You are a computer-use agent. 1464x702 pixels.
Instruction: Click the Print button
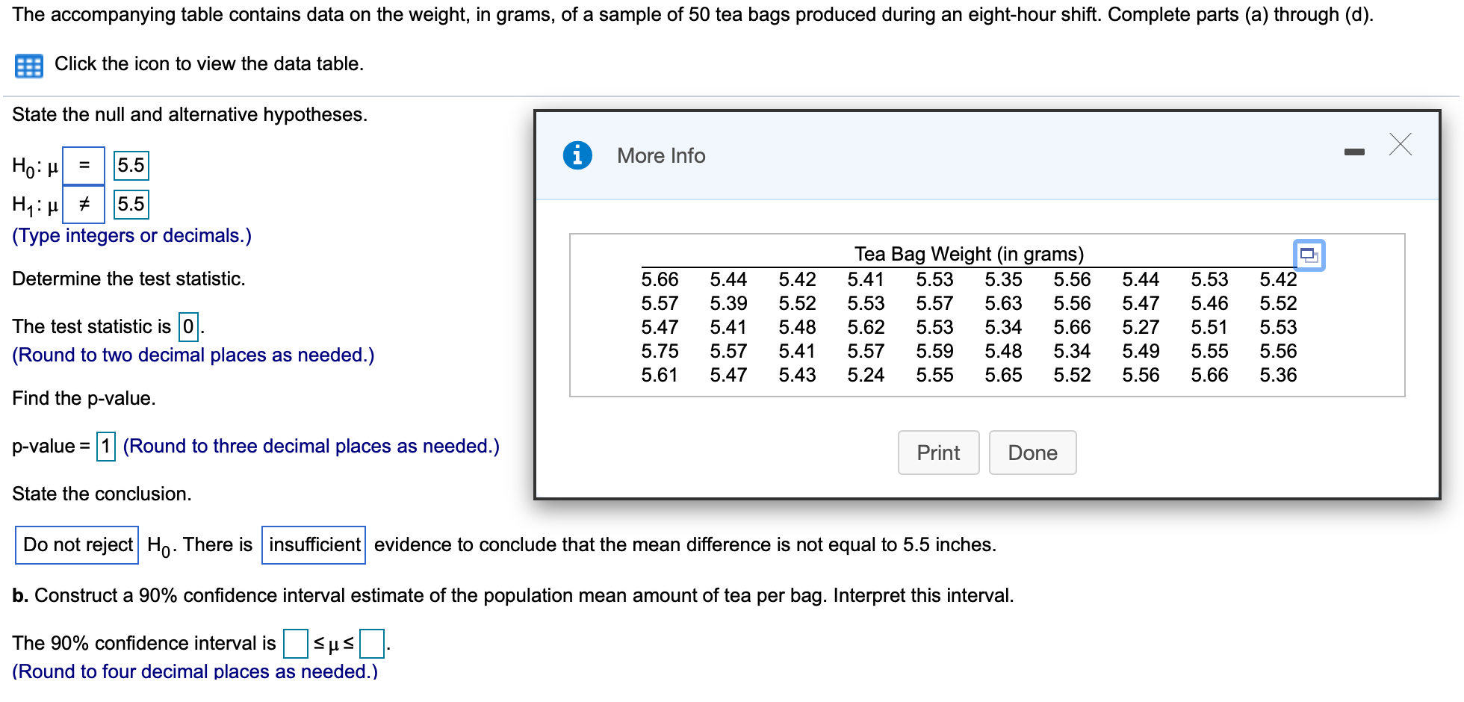click(x=937, y=452)
